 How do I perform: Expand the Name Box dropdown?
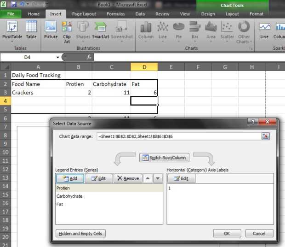click(x=57, y=57)
